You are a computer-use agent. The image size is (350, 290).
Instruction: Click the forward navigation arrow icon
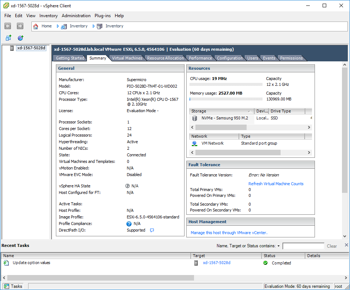(20, 26)
